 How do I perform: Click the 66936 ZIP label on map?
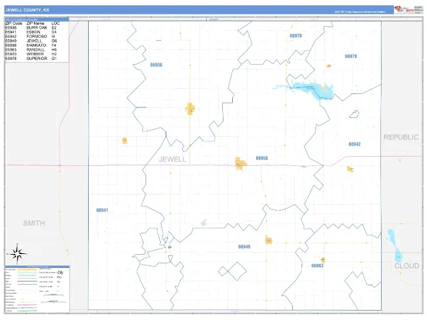click(156, 65)
